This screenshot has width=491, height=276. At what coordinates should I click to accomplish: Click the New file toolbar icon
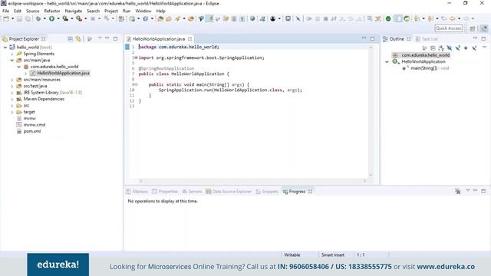click(6, 18)
